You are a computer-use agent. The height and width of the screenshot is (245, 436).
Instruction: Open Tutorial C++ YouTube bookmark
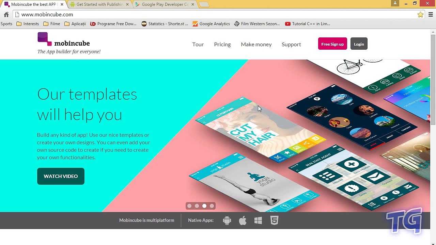pos(308,24)
